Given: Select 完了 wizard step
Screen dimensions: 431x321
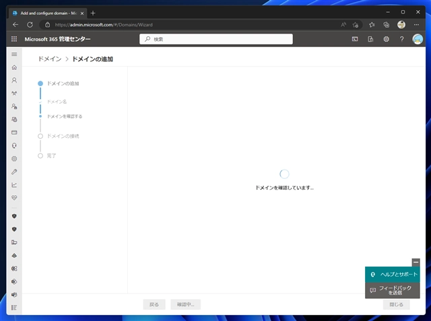Looking at the screenshot, I should (x=51, y=155).
